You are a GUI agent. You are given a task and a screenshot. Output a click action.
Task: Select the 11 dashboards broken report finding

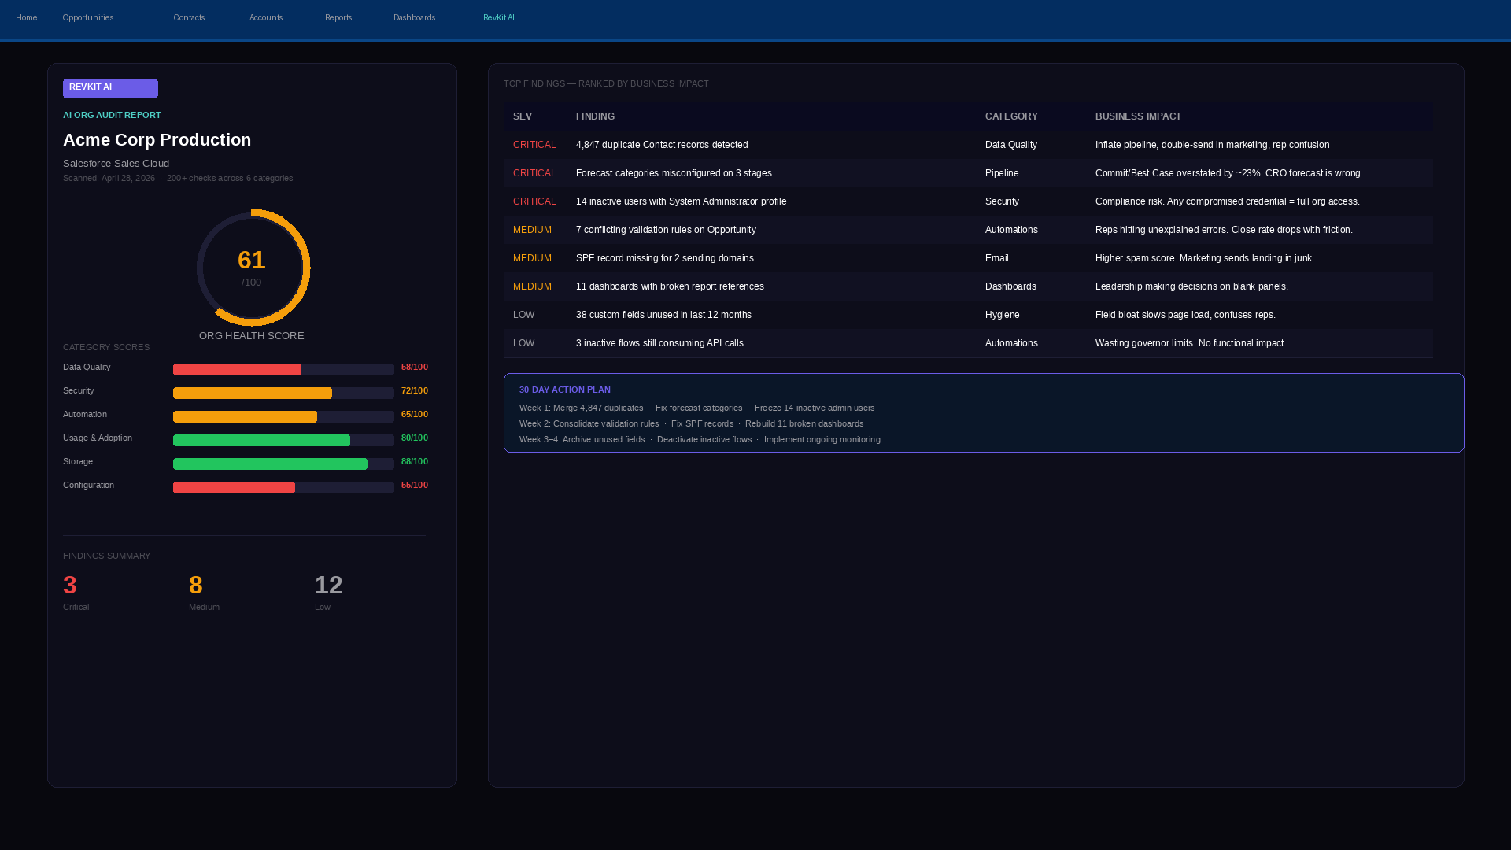(968, 286)
